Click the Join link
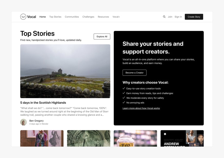The height and width of the screenshot is (158, 224). 170,17
